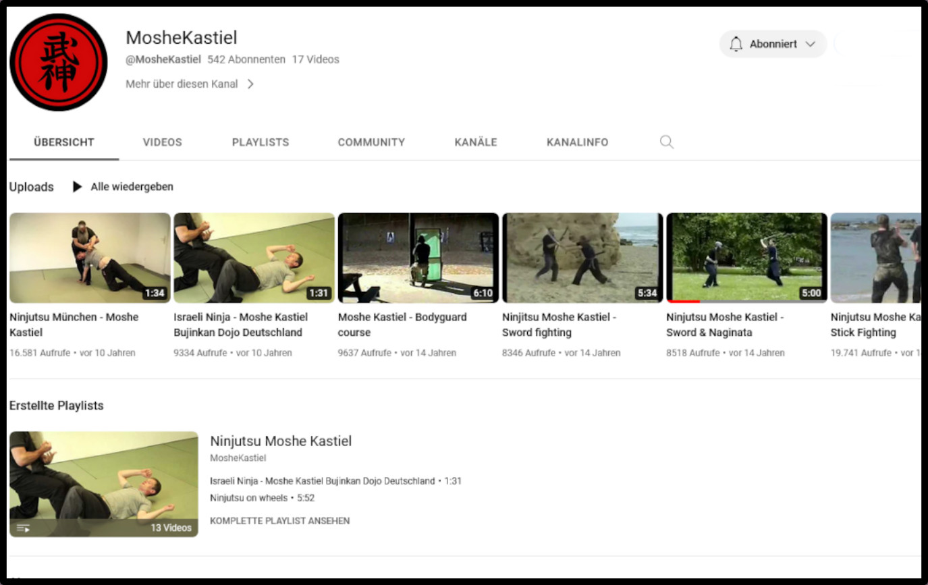The height and width of the screenshot is (585, 928).
Task: Click the Erstellte Playlists heading
Action: pyautogui.click(x=57, y=406)
